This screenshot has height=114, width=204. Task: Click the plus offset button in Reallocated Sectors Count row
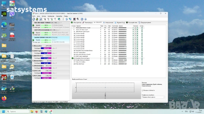(137, 28)
